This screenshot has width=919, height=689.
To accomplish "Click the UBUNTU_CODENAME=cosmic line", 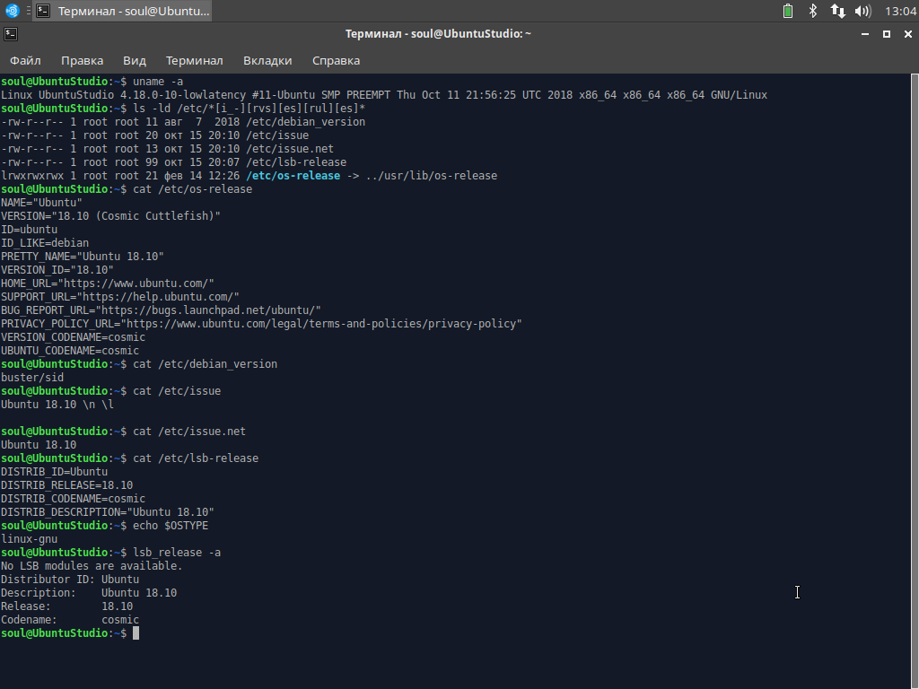I will pos(70,351).
